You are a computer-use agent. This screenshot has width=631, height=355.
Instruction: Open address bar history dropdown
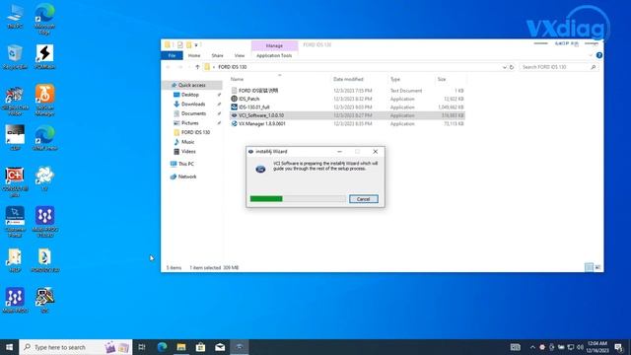coord(504,67)
